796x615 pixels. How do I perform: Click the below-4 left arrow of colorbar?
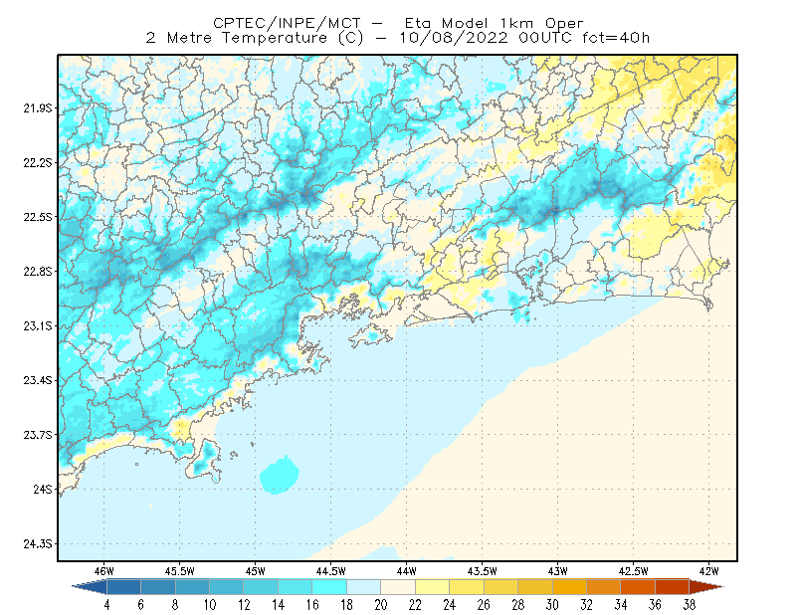click(x=90, y=587)
